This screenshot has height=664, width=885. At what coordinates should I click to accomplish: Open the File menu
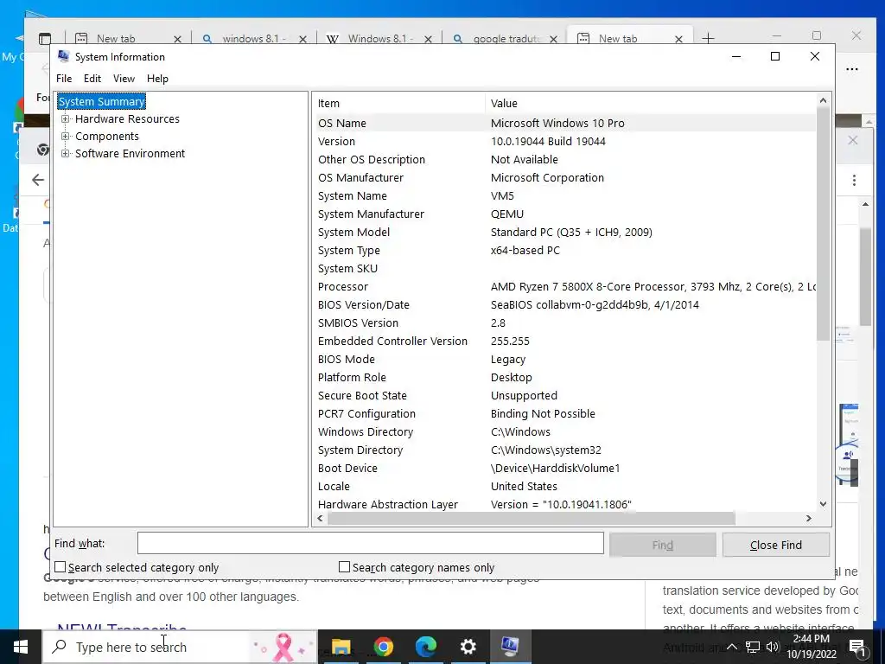tap(64, 79)
